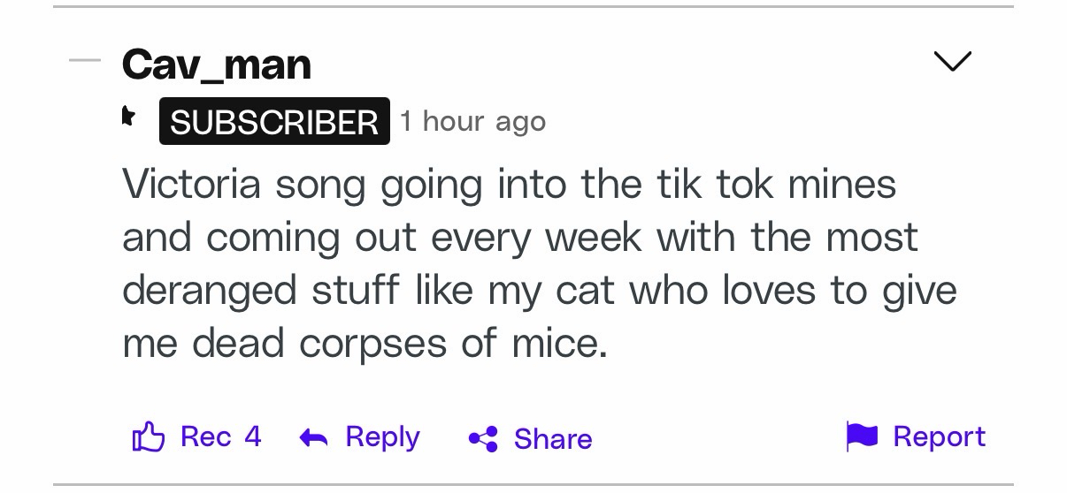Click the recommendation count 4

coord(252,436)
